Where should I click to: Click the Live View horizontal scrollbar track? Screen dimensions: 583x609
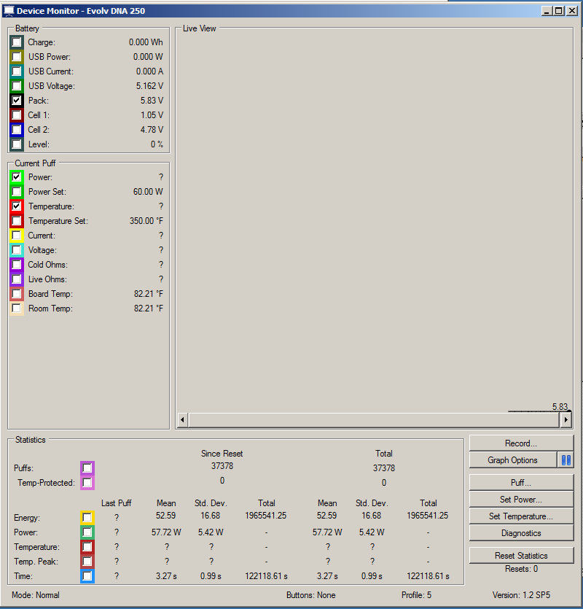[374, 420]
